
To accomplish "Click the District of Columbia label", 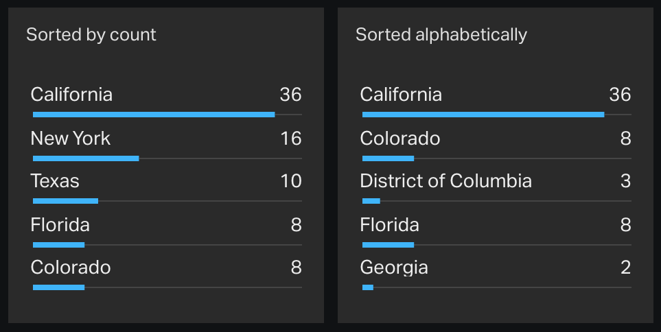I will 445,181.
